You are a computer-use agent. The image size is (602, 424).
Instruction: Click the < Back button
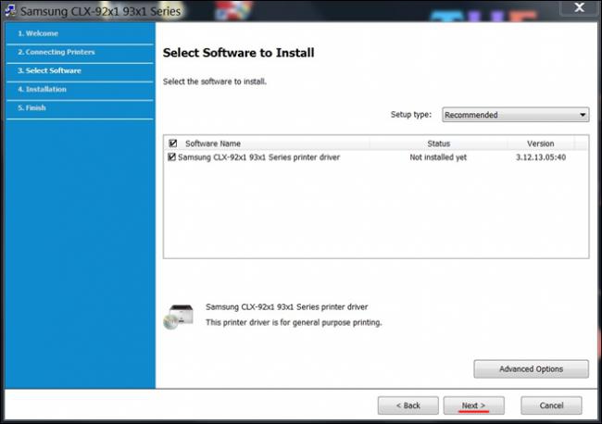pyautogui.click(x=408, y=405)
